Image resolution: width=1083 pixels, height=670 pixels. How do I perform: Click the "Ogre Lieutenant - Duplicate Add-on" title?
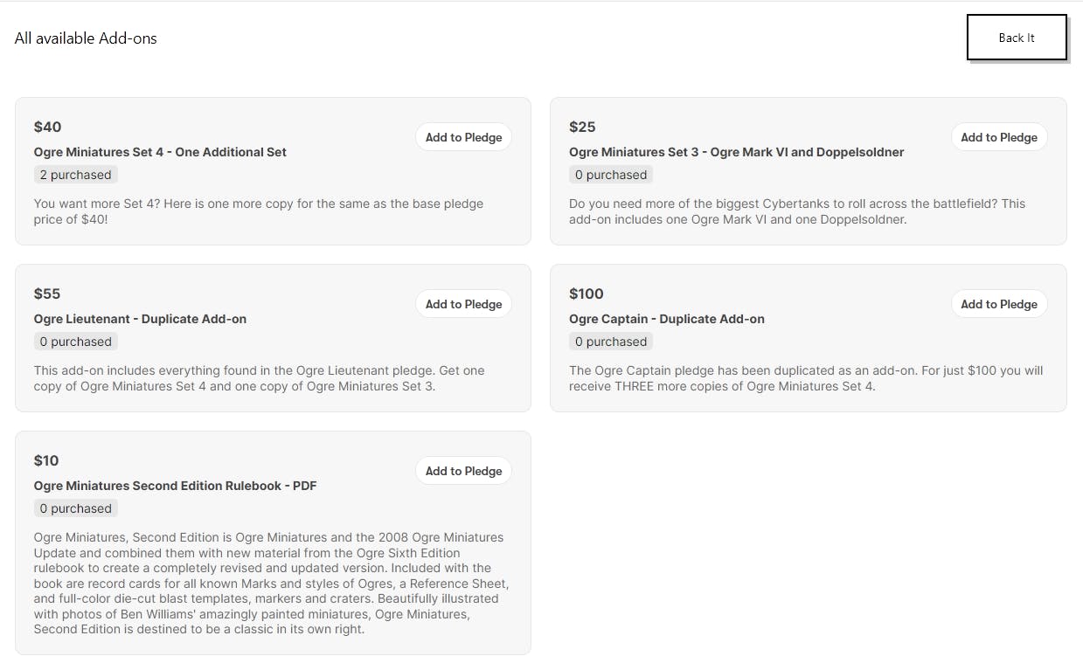(x=140, y=319)
